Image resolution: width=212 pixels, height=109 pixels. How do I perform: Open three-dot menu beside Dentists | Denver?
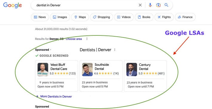coord(115,50)
